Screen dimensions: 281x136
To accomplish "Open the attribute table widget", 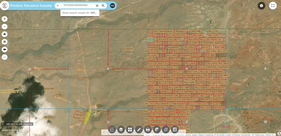I will 175,129.
